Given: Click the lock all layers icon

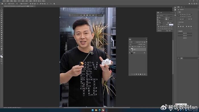Looking at the screenshot, I should 139,47.
